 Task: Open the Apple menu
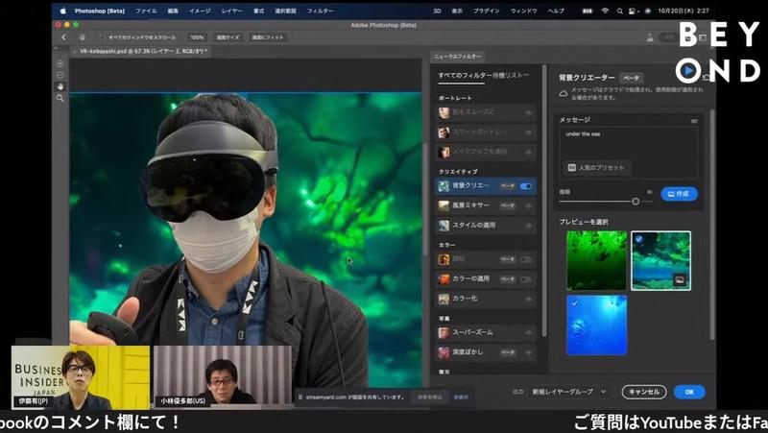[x=63, y=11]
